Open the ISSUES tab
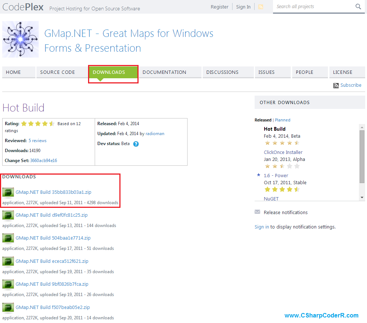This screenshot has height=323, width=367. click(x=273, y=72)
